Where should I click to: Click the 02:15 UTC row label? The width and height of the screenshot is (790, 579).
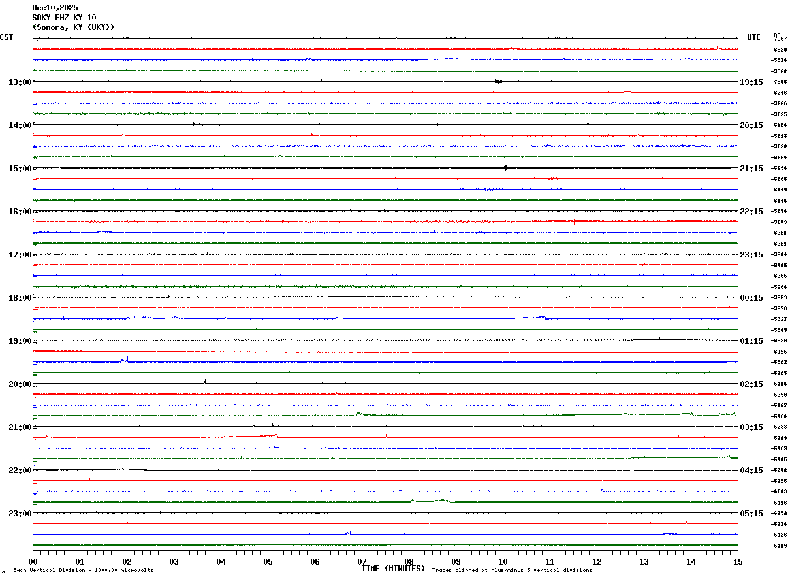pos(751,384)
